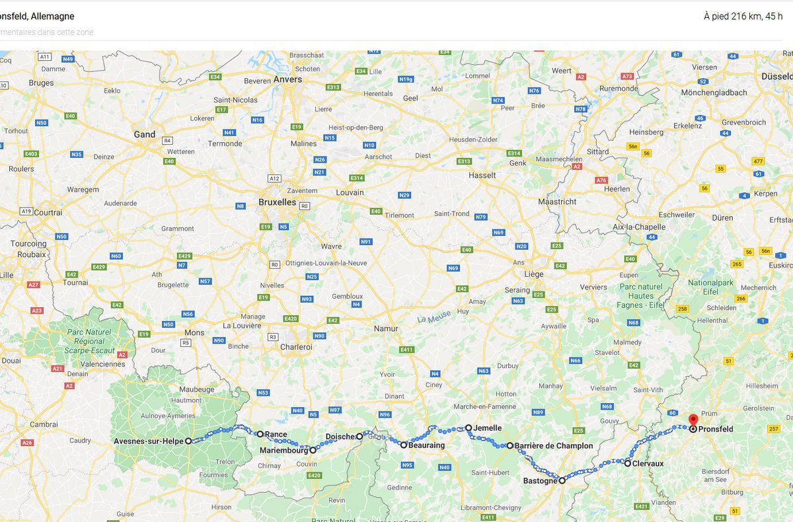Click the Courtrai city label
The width and height of the screenshot is (793, 522).
[48, 213]
